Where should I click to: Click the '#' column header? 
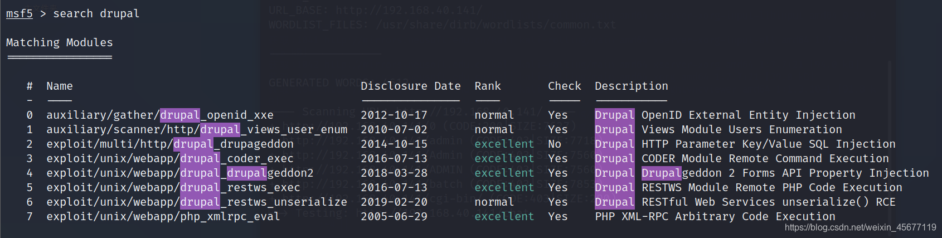pyautogui.click(x=30, y=86)
